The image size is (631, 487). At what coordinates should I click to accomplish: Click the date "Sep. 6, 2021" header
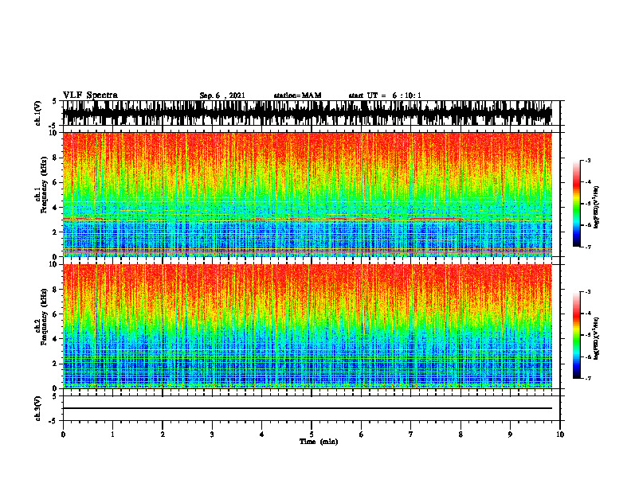222,95
